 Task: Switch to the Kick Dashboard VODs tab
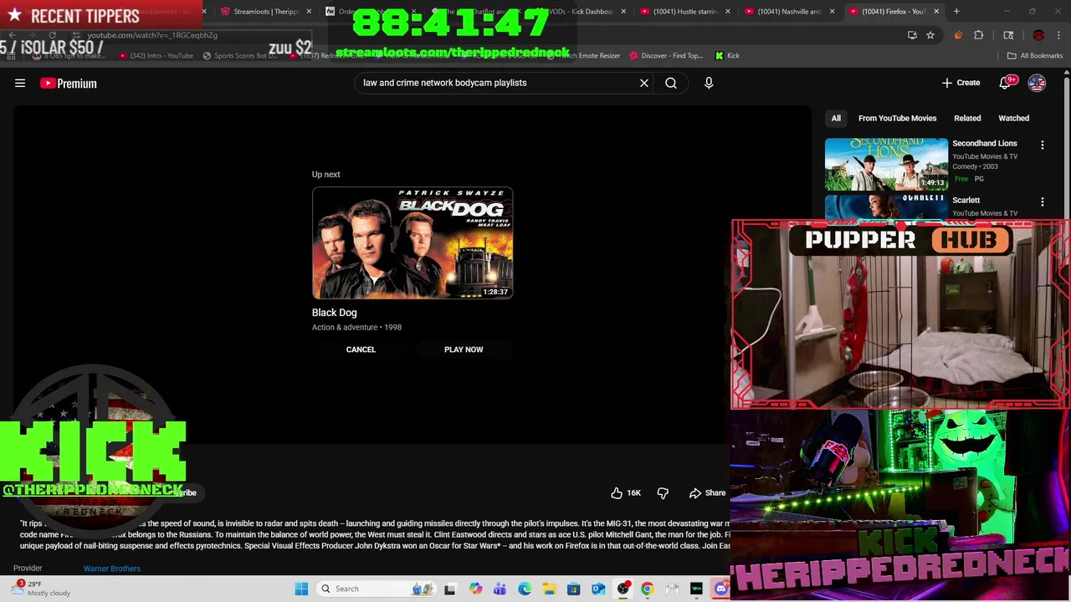tap(580, 12)
